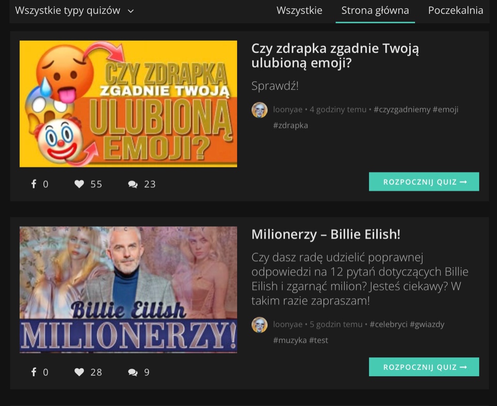Open the Poczekalnia tab

click(455, 10)
